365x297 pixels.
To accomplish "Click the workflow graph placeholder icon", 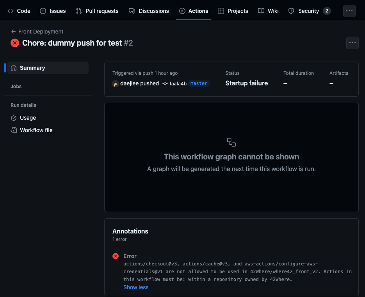I will point(231,142).
